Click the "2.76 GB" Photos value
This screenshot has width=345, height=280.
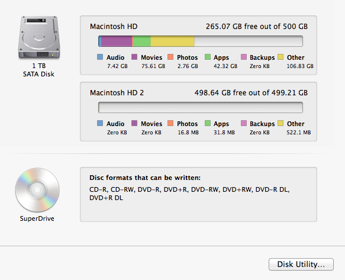[188, 66]
